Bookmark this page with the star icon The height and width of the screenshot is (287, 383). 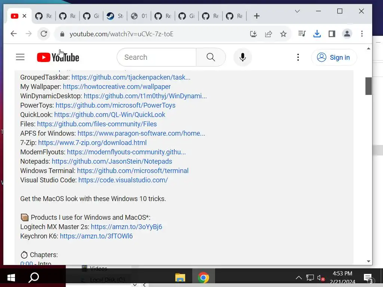pyautogui.click(x=284, y=34)
